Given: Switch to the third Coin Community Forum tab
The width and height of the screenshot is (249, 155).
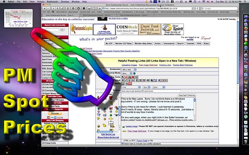Looking at the screenshot, I should point(135,15).
